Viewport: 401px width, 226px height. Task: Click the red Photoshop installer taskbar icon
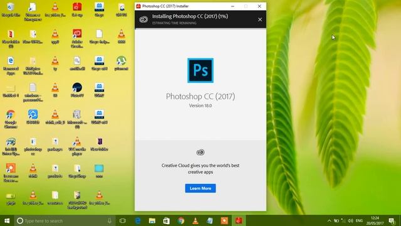(x=239, y=220)
